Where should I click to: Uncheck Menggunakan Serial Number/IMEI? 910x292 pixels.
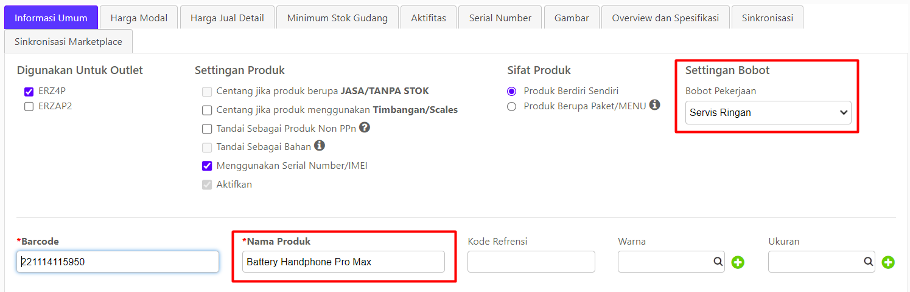207,166
